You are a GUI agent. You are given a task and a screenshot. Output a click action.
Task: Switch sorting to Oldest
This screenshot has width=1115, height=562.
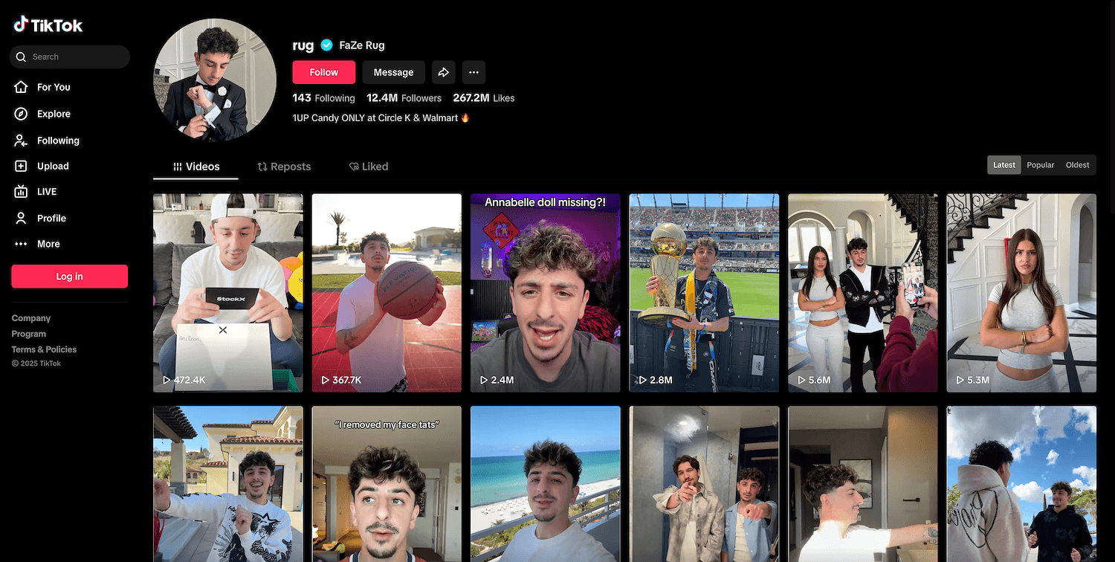tap(1077, 164)
